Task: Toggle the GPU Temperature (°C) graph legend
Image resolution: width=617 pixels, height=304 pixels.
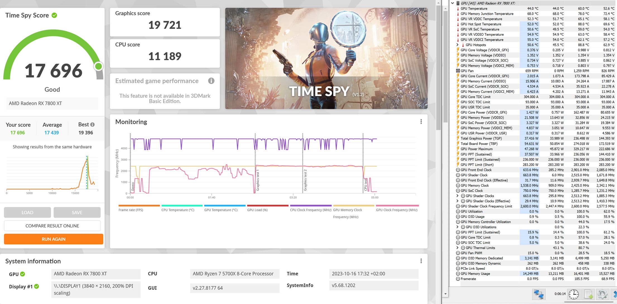Action: pyautogui.click(x=225, y=208)
